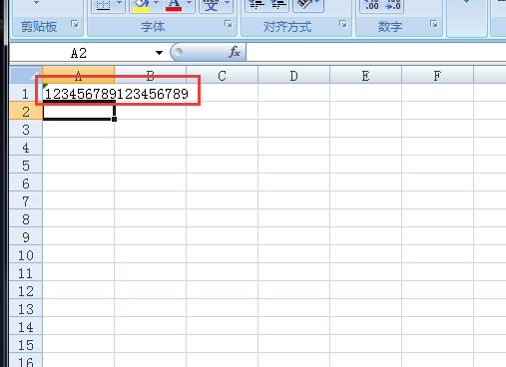Select row 8 header
This screenshot has height=367, width=506.
click(26, 218)
